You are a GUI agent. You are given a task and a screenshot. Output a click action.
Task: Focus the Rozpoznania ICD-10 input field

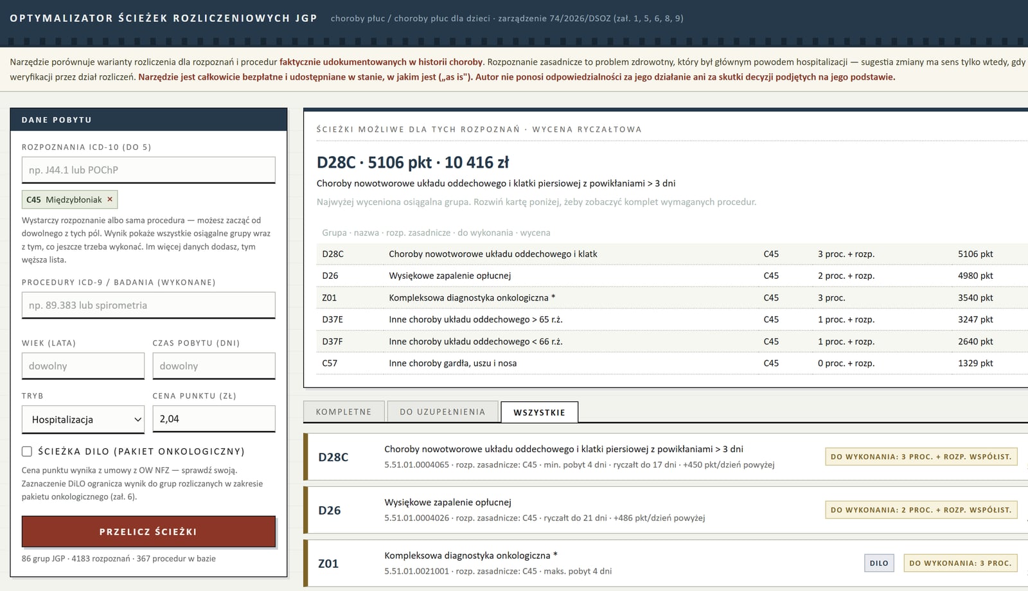[148, 170]
